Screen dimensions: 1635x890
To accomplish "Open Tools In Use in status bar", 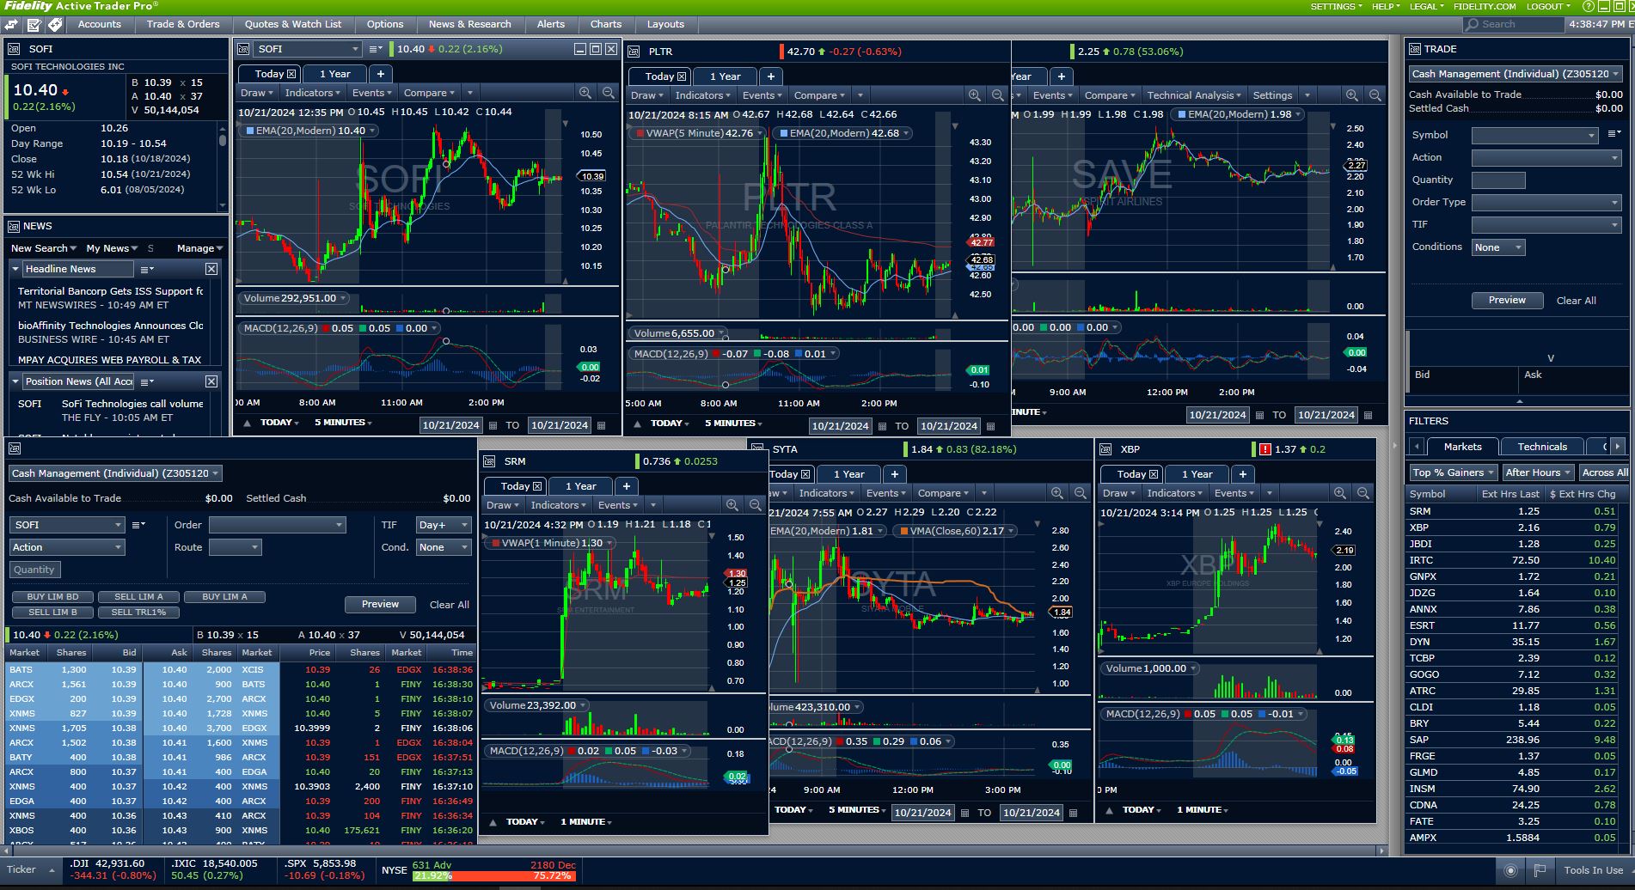I will click(x=1593, y=870).
